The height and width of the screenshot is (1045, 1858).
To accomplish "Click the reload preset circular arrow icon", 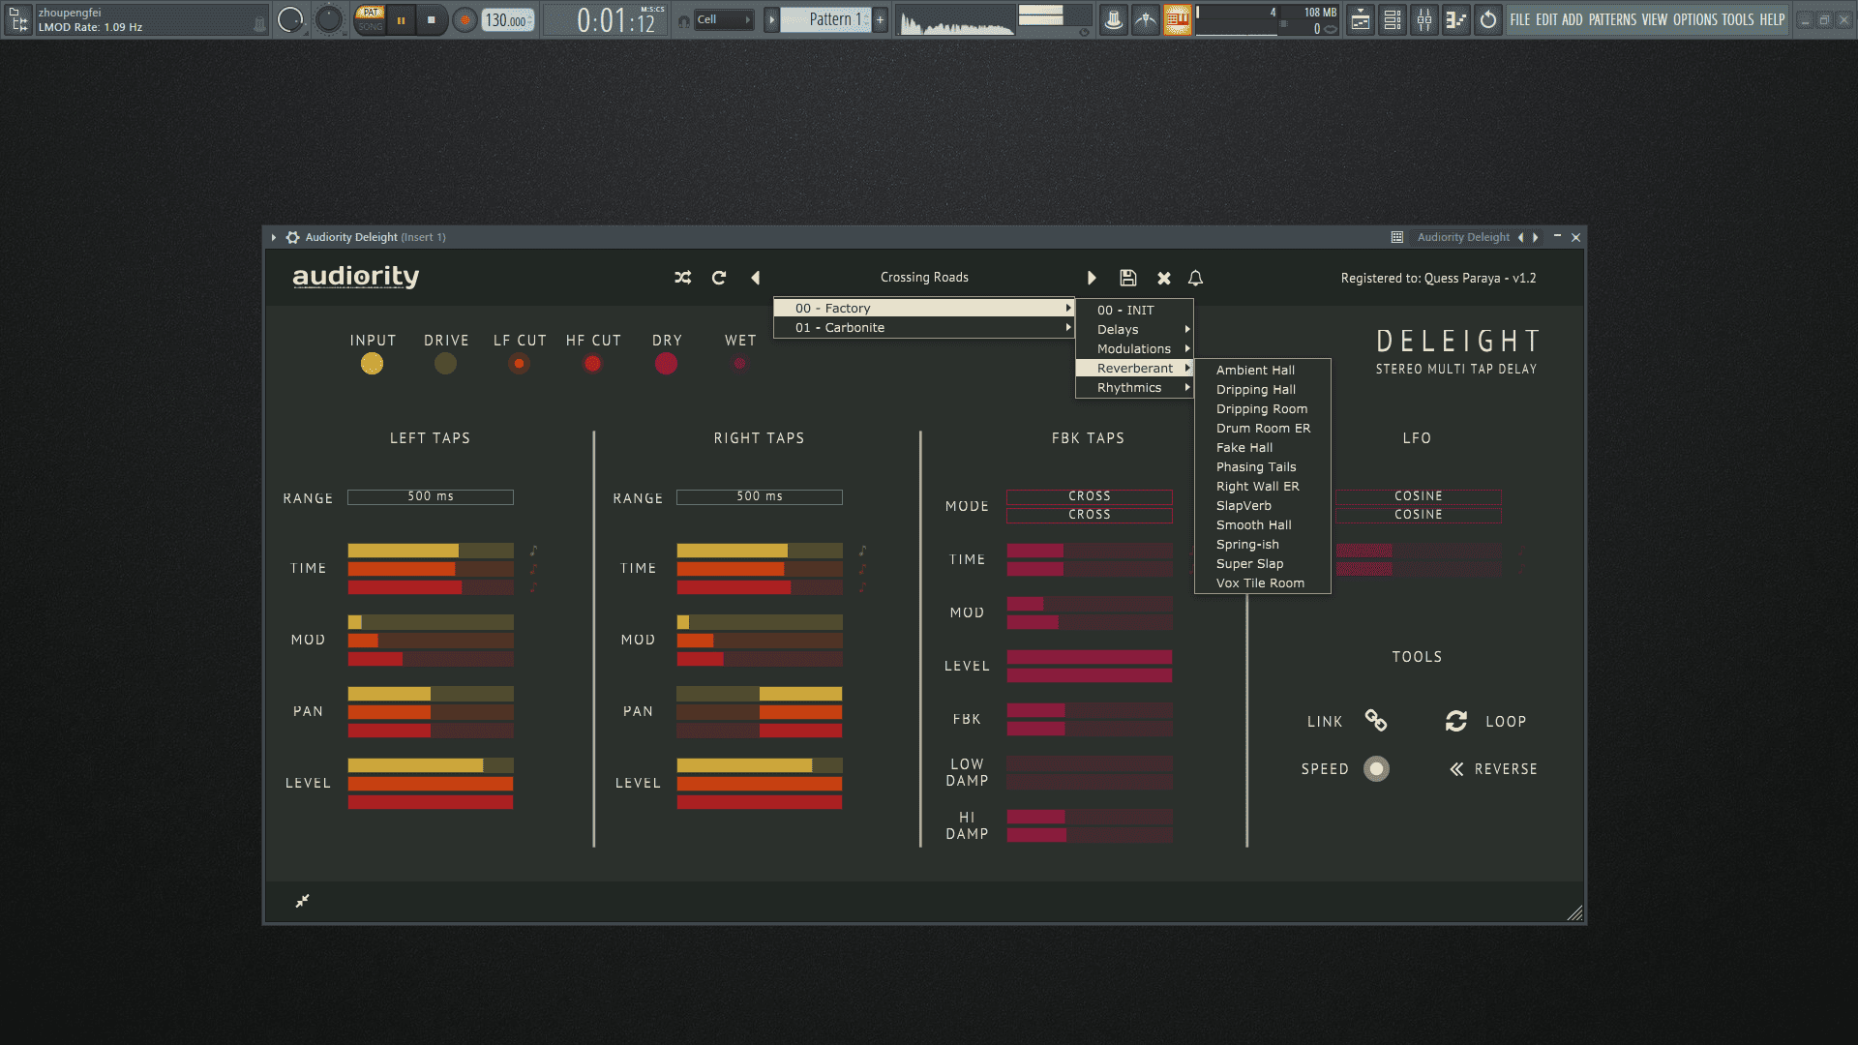I will point(719,278).
